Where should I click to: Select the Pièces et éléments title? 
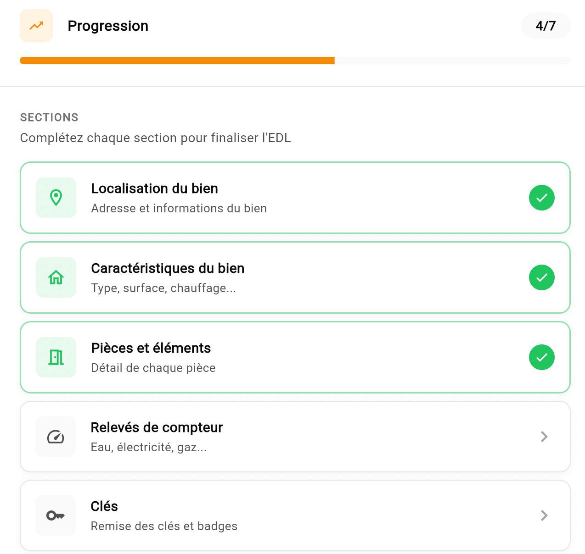(x=151, y=348)
